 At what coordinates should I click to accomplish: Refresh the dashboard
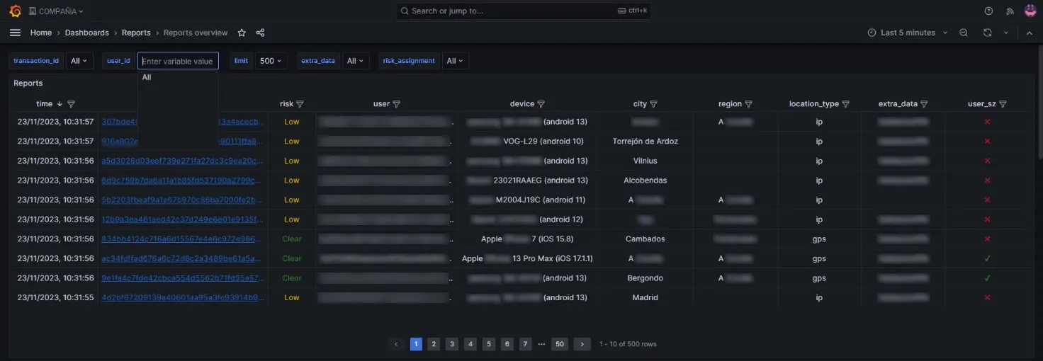coord(987,33)
